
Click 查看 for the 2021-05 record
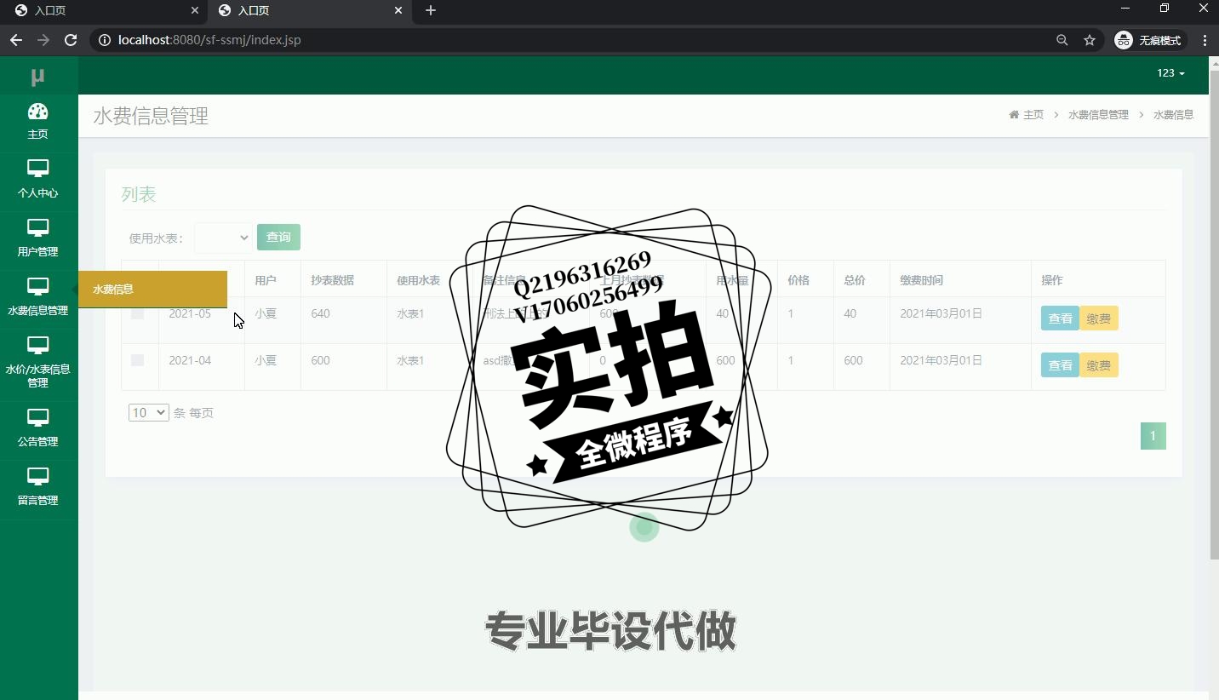1060,318
